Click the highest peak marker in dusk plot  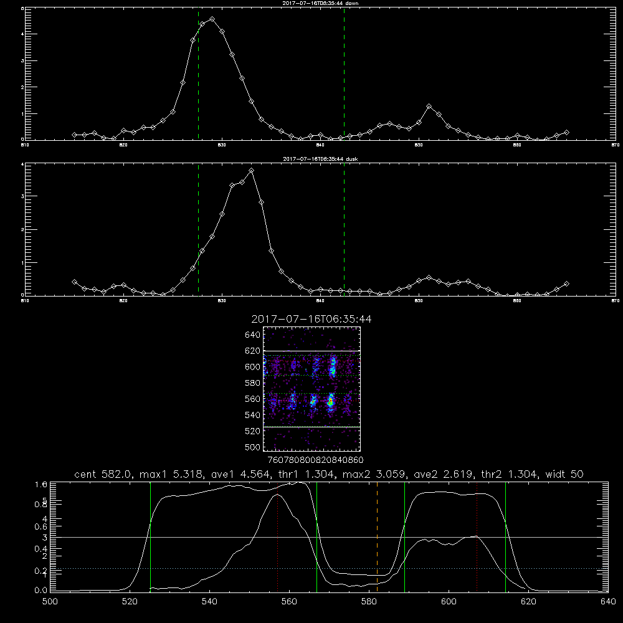pyautogui.click(x=252, y=171)
